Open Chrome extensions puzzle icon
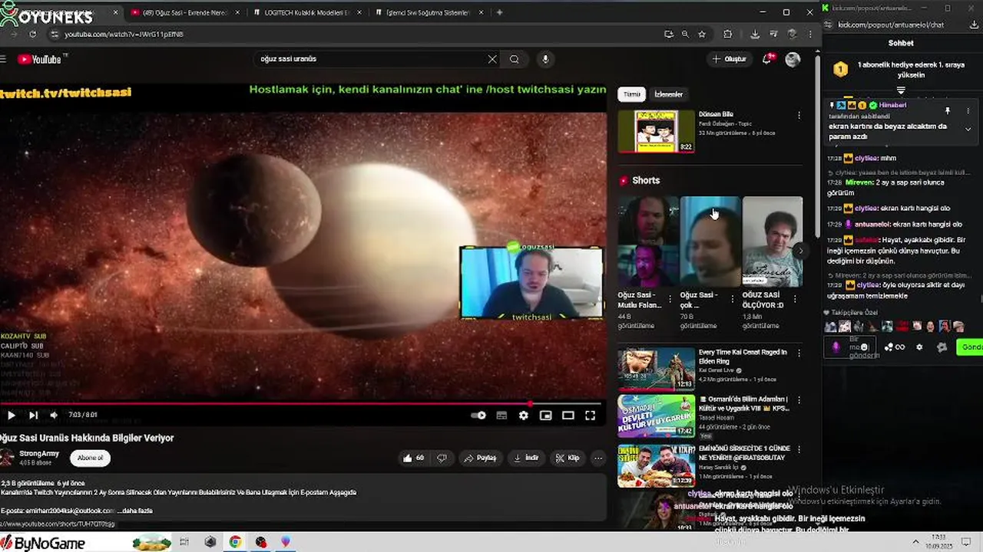983x552 pixels. [728, 34]
